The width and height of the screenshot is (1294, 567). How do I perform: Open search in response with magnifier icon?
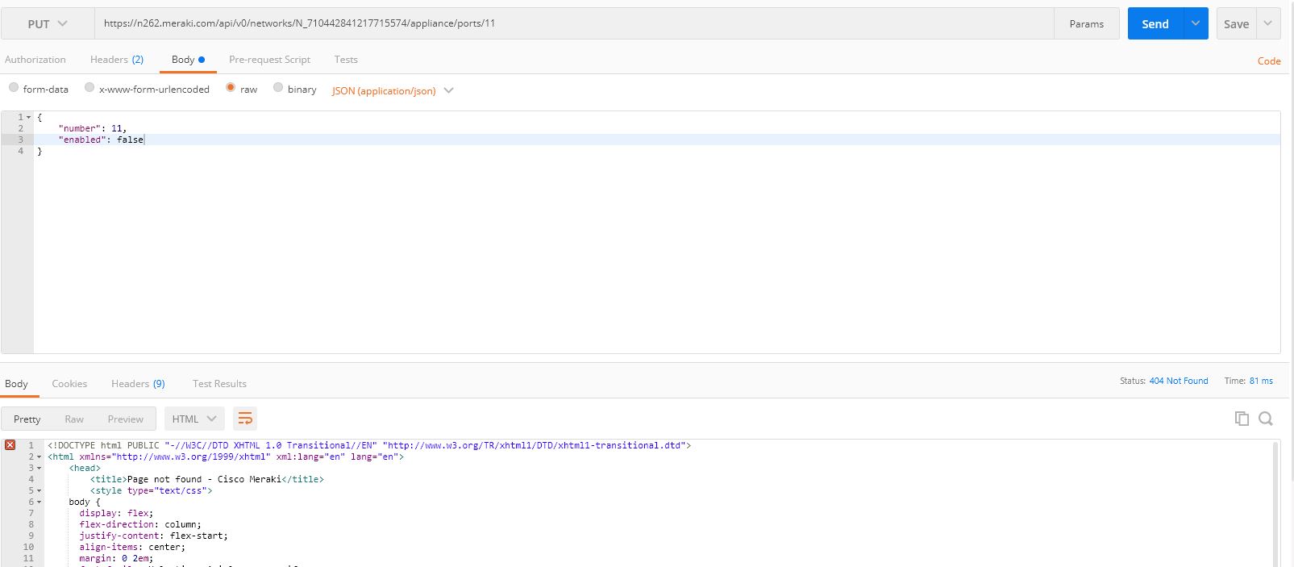[1266, 418]
